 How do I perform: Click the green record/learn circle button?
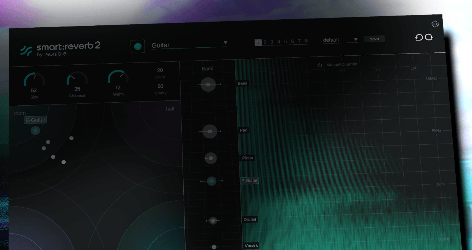(x=138, y=47)
